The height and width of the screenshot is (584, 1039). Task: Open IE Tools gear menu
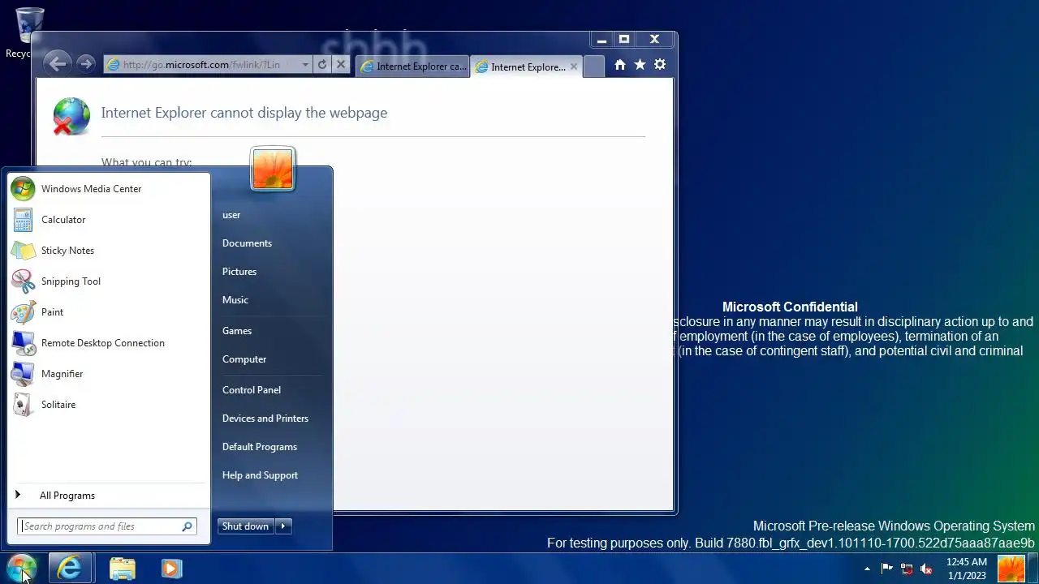660,65
